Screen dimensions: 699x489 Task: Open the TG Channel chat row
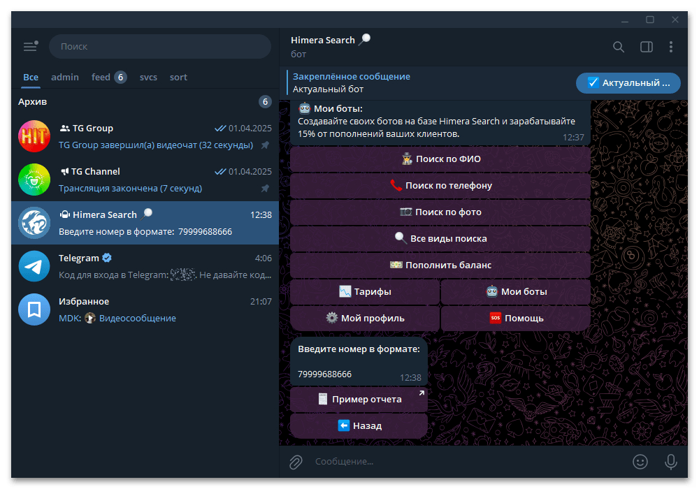pyautogui.click(x=145, y=180)
